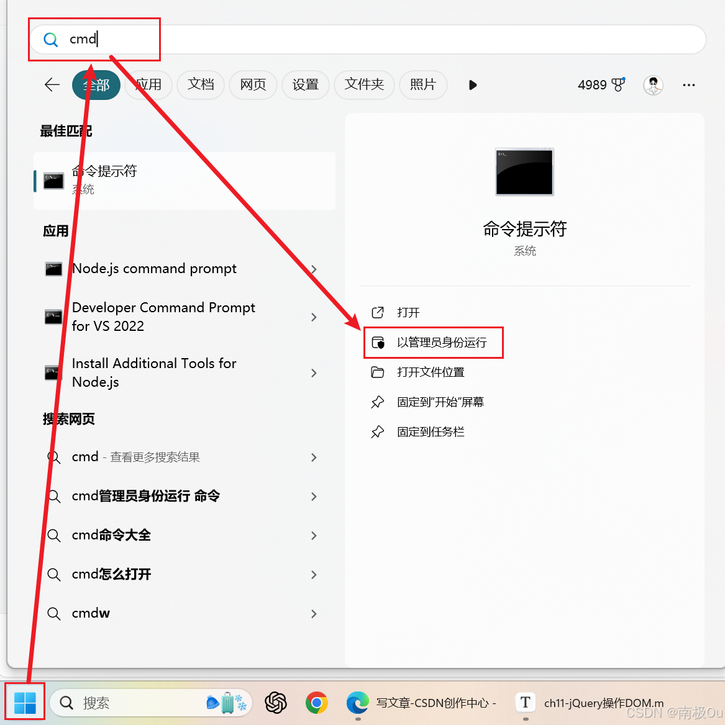Screen dimensions: 725x725
Task: Select the 文档 filter tab
Action: point(201,84)
